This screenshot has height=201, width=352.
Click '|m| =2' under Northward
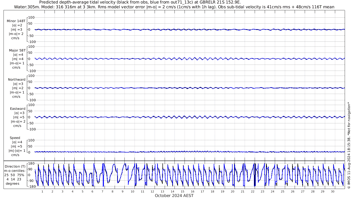click(18, 88)
